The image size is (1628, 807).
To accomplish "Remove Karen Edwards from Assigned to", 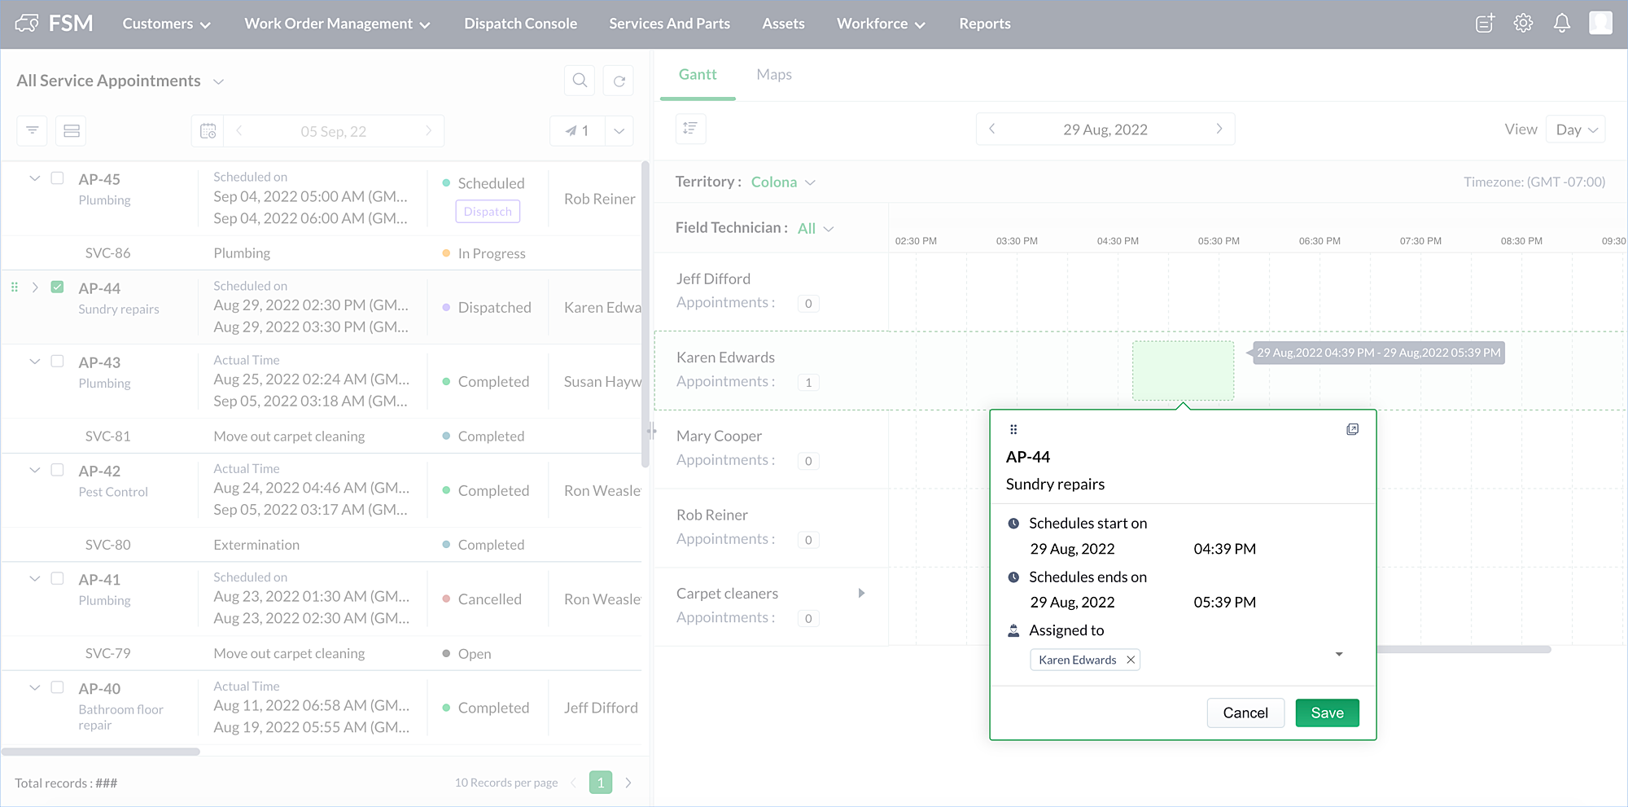I will 1131,660.
